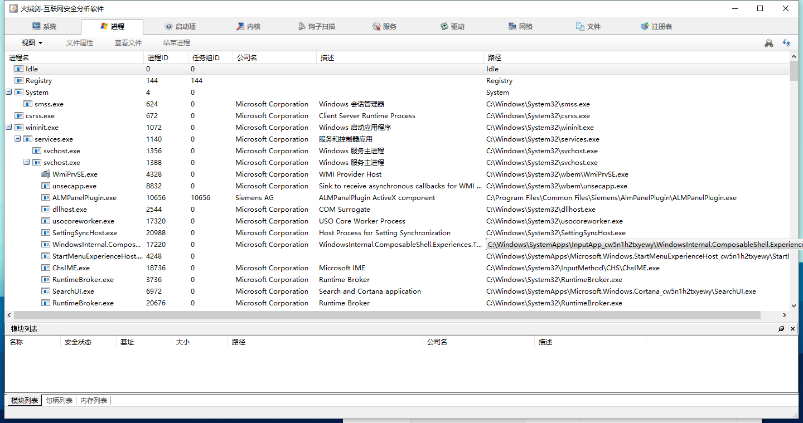Image resolution: width=803 pixels, height=423 pixels.
Task: Select the StartMenuExperienceHost process row
Action: 397,256
